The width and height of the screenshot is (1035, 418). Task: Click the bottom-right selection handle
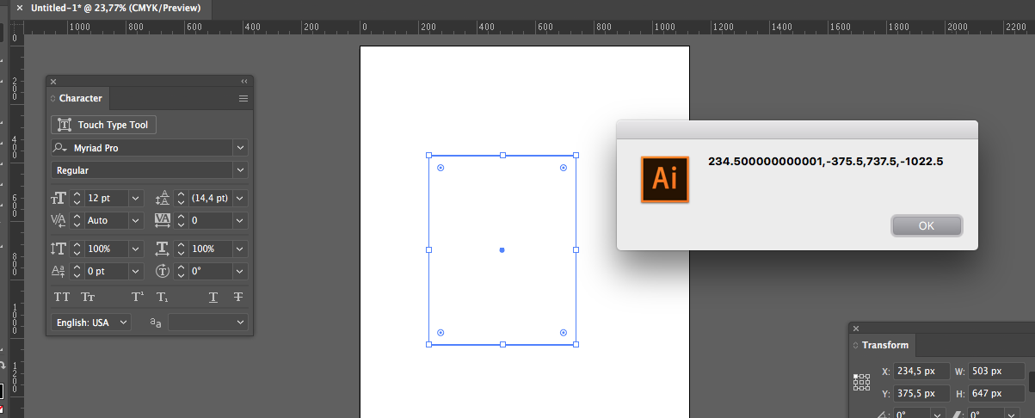[x=576, y=344]
